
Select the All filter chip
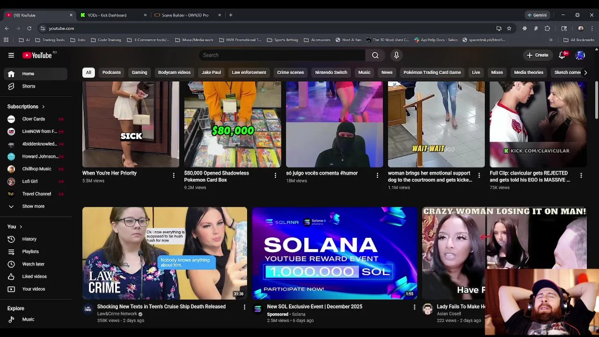(88, 73)
